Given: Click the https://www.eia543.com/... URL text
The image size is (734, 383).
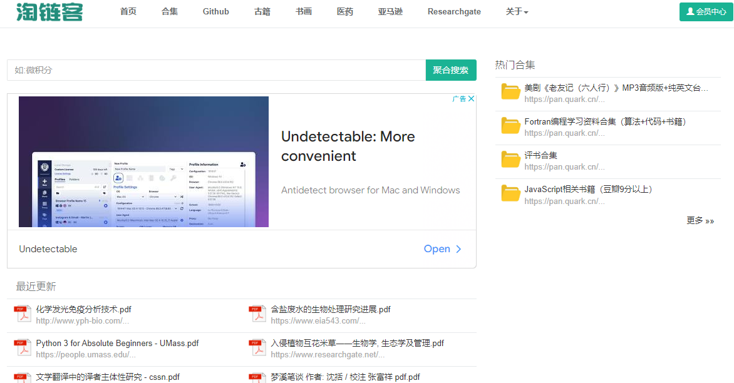Looking at the screenshot, I should point(318,321).
